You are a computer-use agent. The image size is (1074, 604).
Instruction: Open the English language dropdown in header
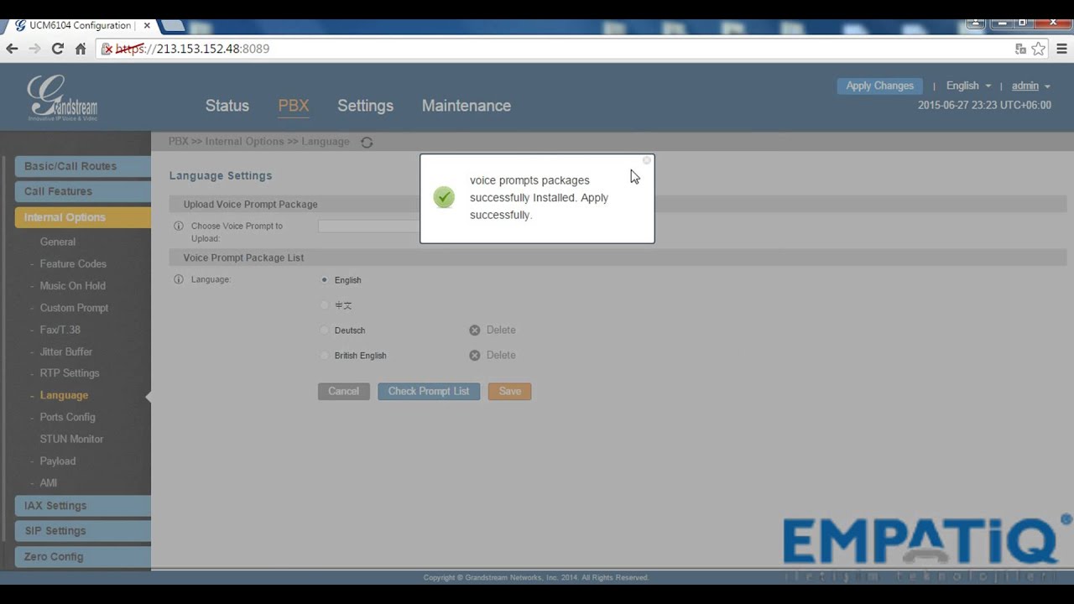click(x=968, y=86)
